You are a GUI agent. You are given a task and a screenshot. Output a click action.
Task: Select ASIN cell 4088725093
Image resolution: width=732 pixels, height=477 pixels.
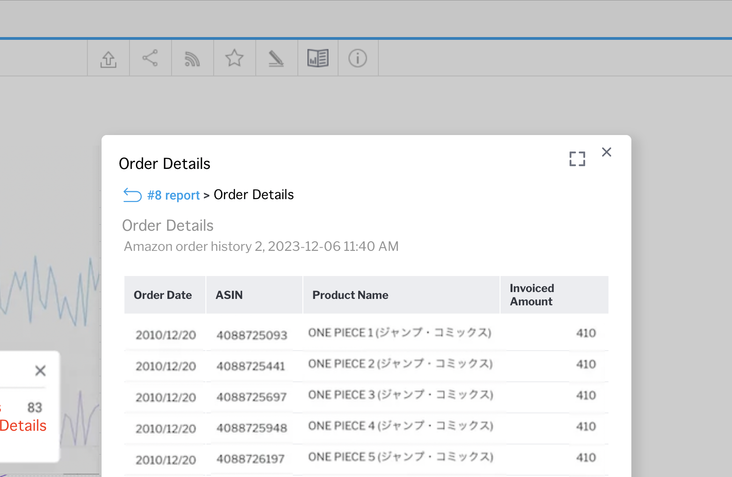tap(252, 335)
